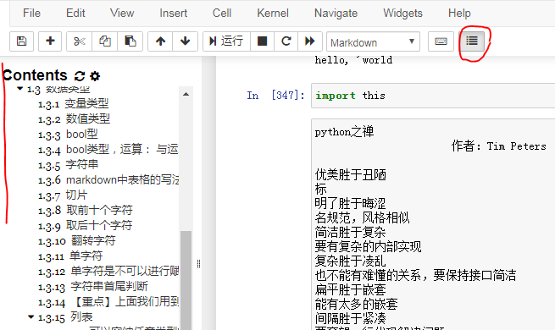The image size is (555, 330).
Task: Move selected cell down arrow
Action: pos(185,41)
